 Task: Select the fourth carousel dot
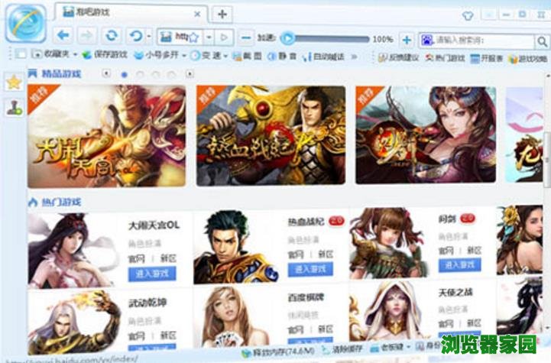pyautogui.click(x=171, y=74)
